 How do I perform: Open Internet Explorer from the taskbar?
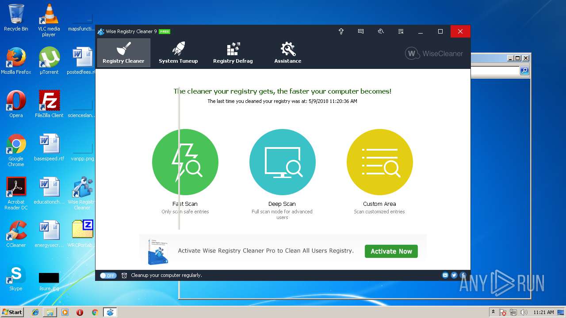point(35,312)
